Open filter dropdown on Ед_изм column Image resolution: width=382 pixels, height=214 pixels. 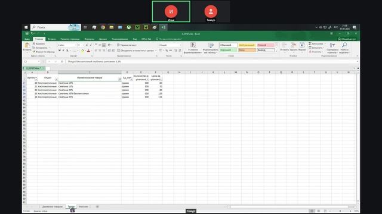(131, 79)
